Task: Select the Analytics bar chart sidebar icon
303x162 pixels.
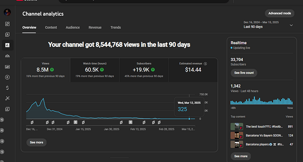Action: (x=7, y=45)
